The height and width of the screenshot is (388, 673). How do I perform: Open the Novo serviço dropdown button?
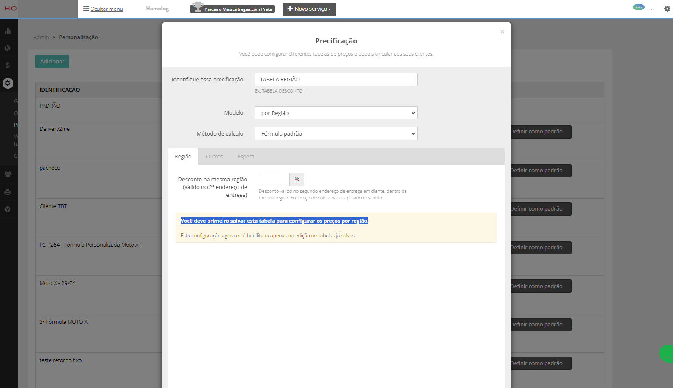309,9
